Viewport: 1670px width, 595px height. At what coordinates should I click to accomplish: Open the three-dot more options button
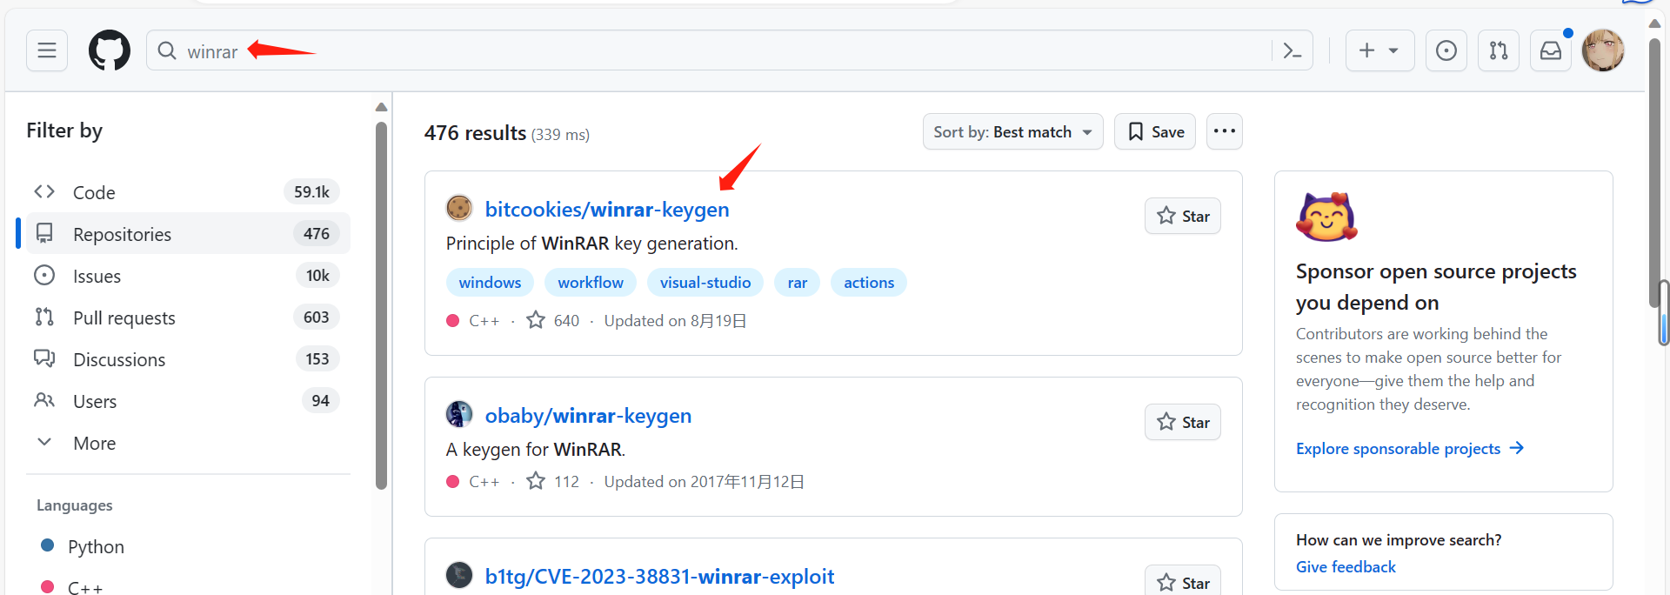click(1224, 131)
